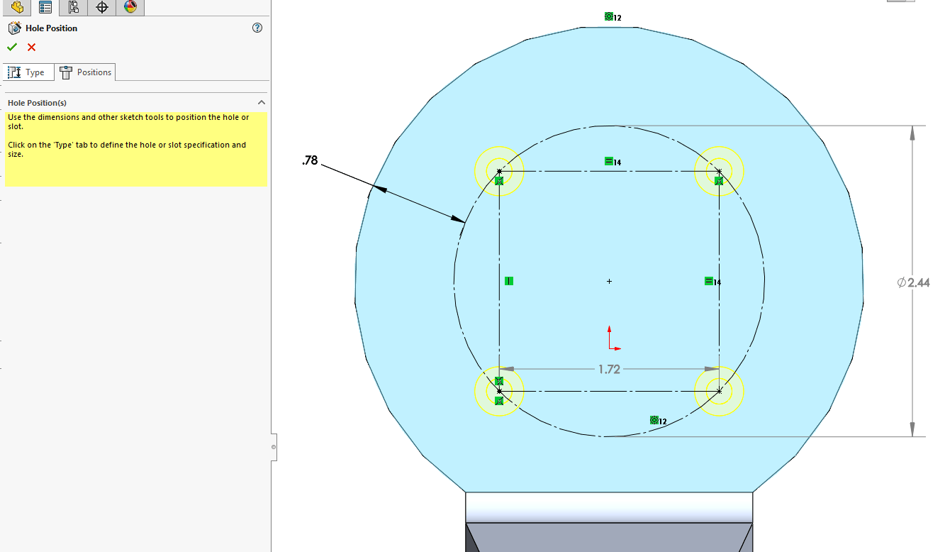Select the DimXpertManager tab icon
This screenshot has height=552, width=945.
coord(101,8)
